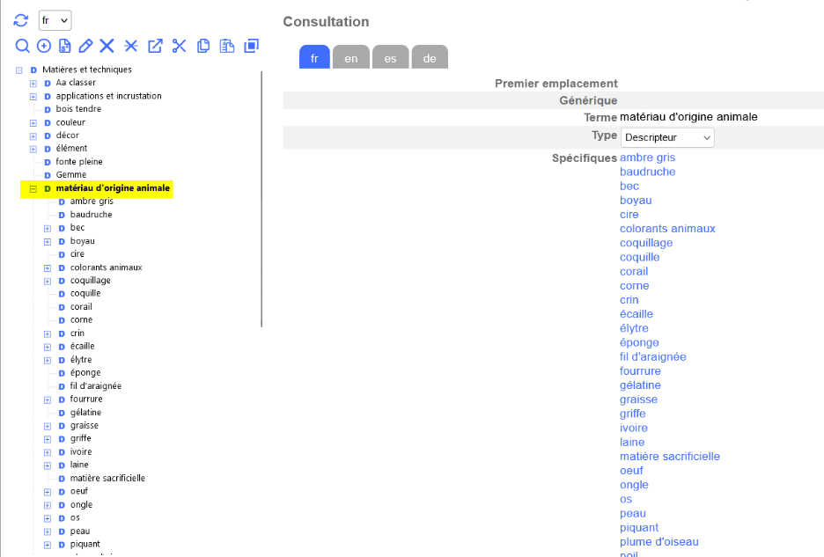Open the ivoire link in Spécifiques list

pos(633,428)
